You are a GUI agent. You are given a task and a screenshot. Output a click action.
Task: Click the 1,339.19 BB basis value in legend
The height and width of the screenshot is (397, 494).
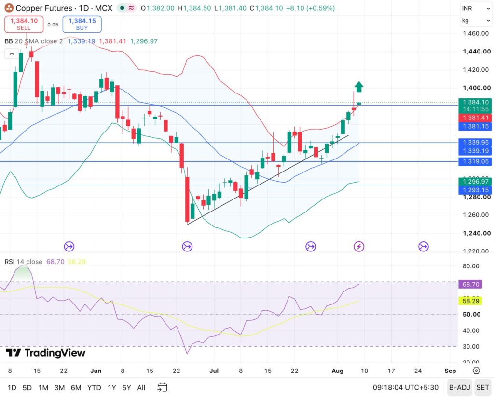81,41
